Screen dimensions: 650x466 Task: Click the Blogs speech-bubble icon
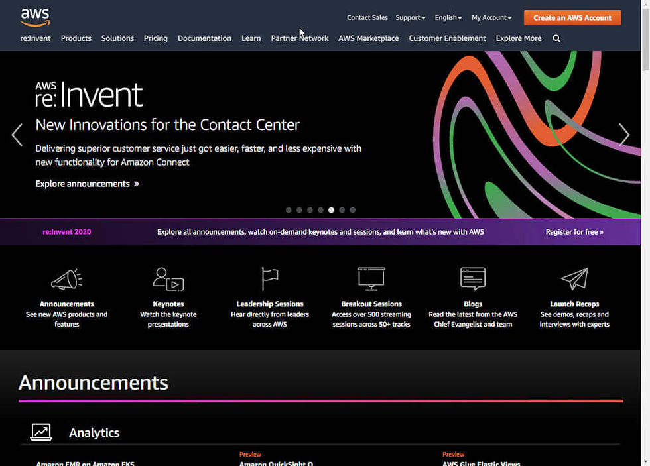coord(472,279)
